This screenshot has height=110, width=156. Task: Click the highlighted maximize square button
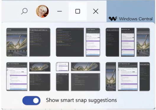78,11
